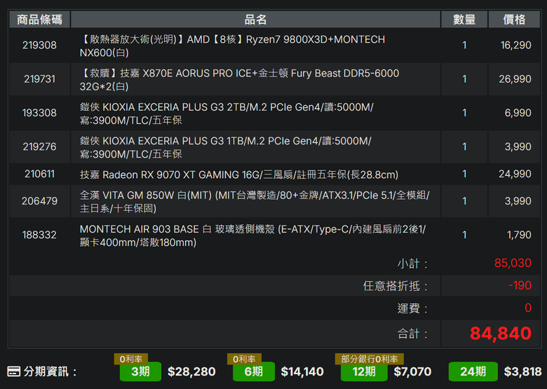
Task: Click the total amount 84,840
Action: [x=501, y=333]
